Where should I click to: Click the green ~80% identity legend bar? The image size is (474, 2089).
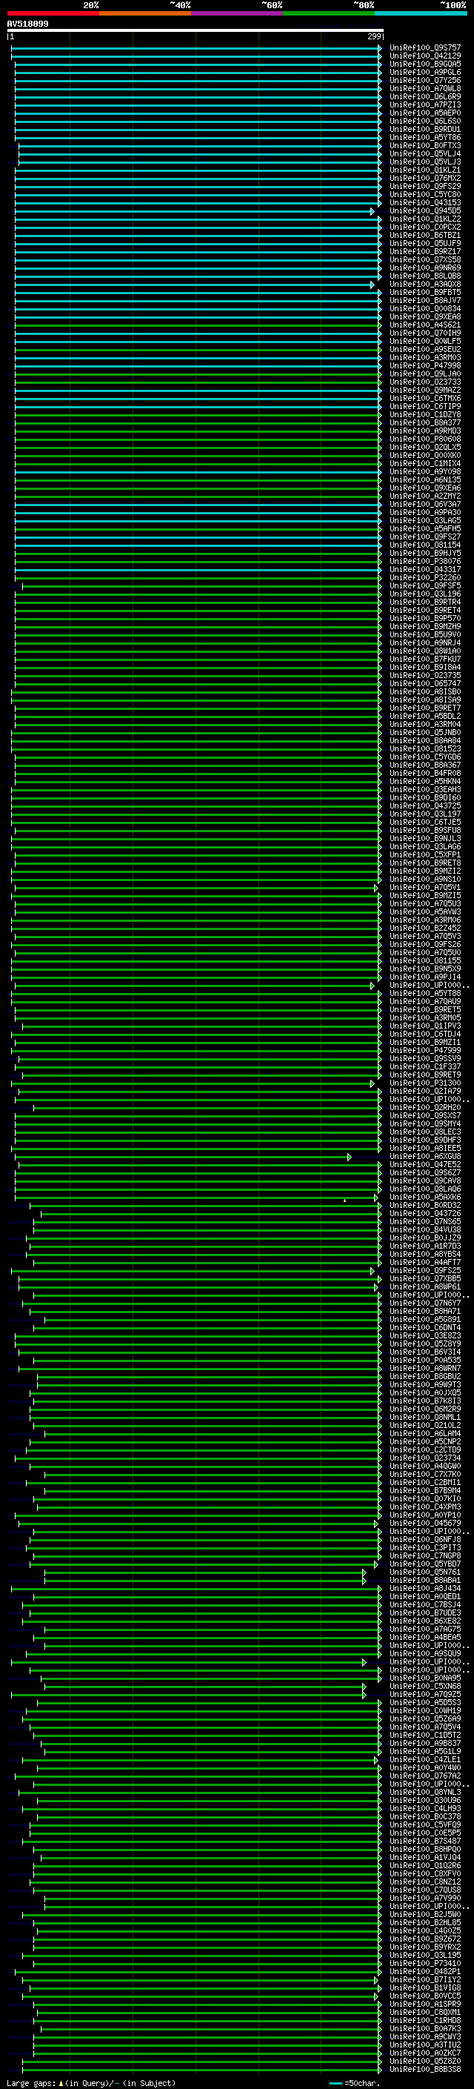coord(329,13)
